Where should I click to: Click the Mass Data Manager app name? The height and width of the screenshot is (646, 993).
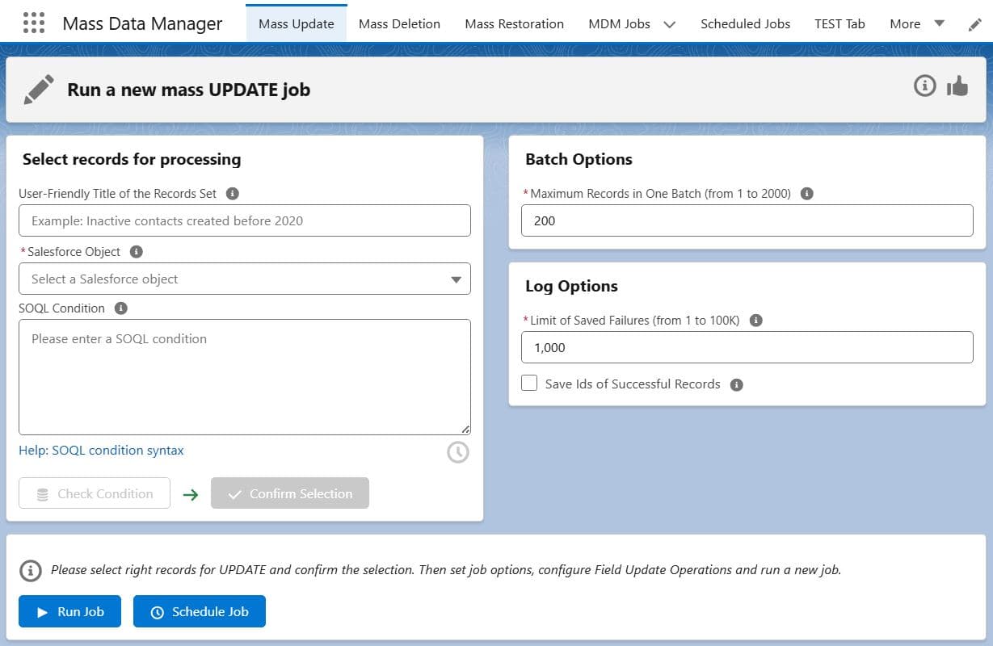coord(142,23)
